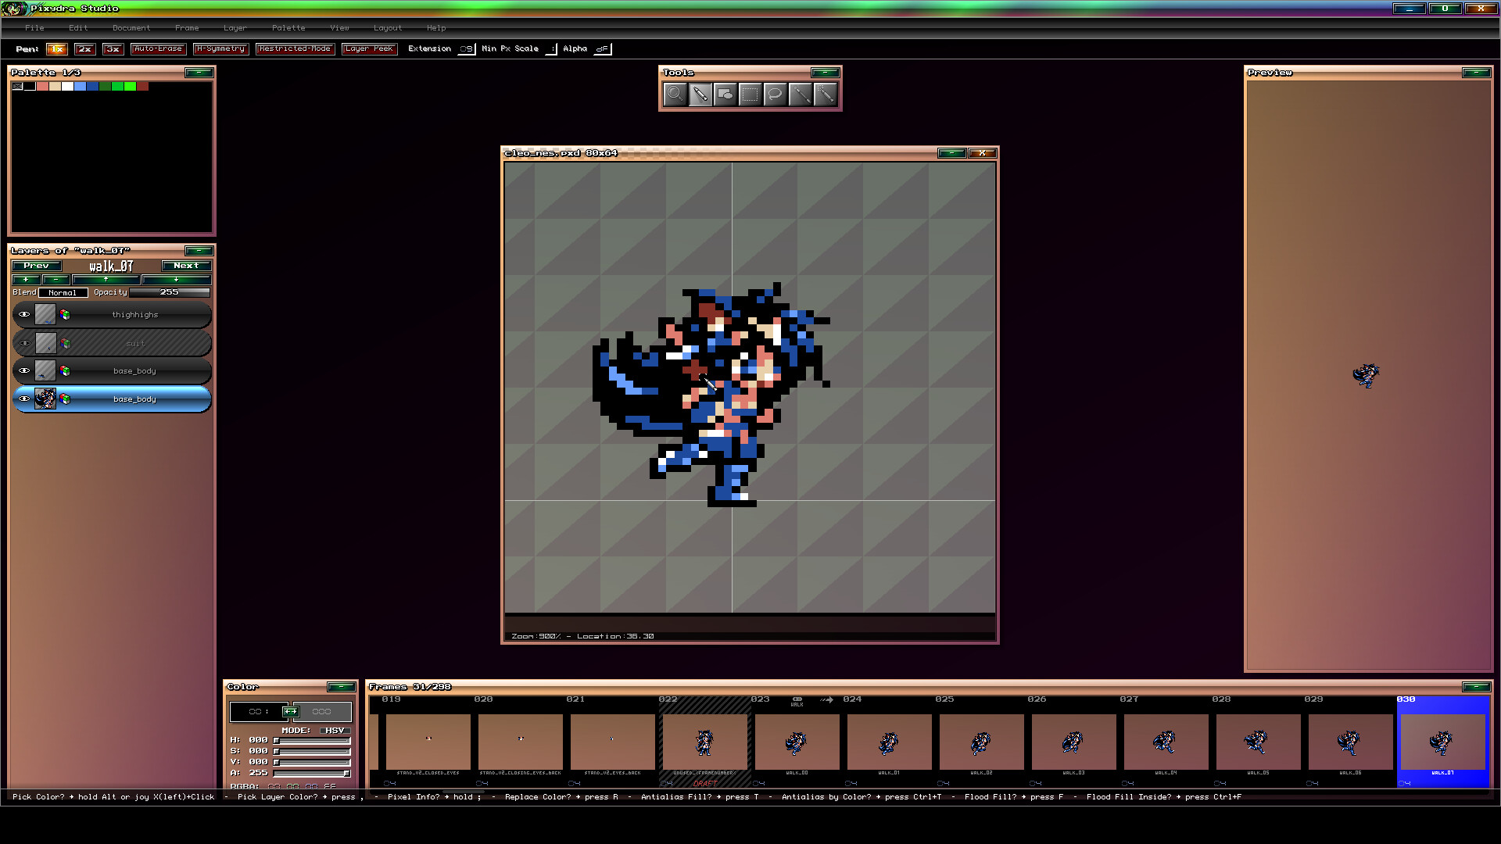
Task: Select the Shapes tool
Action: coord(725,95)
